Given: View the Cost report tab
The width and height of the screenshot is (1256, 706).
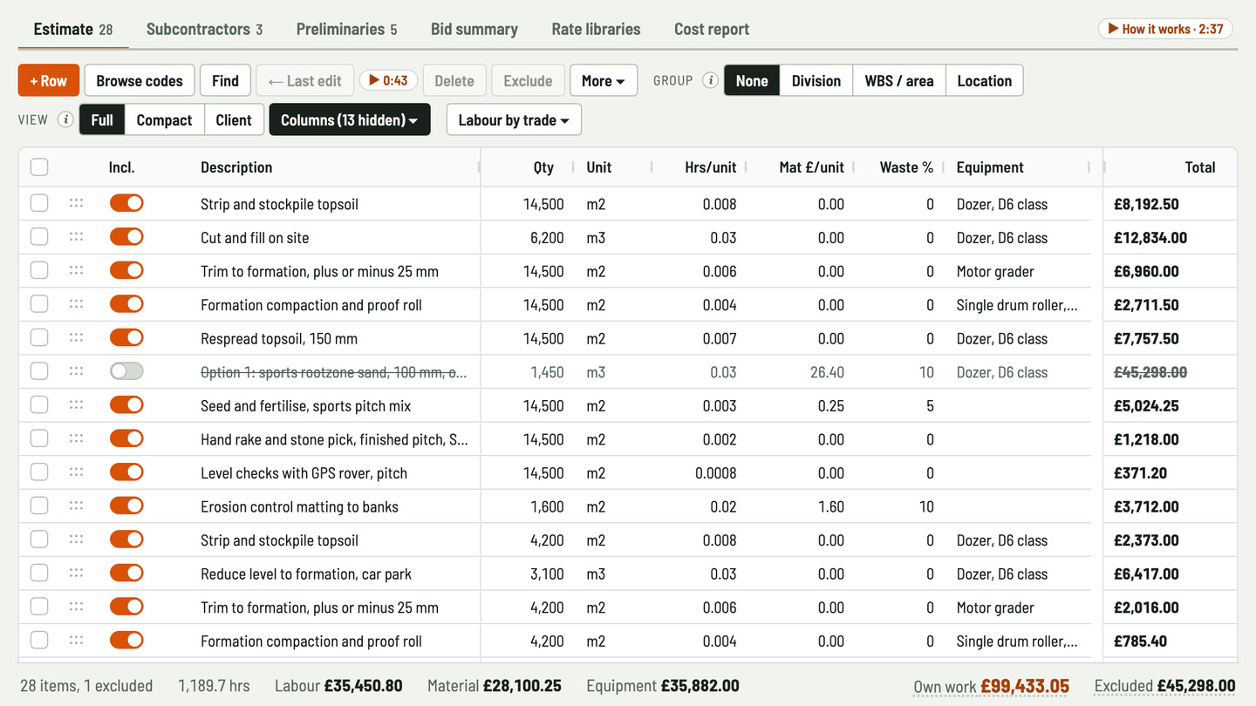Looking at the screenshot, I should (x=712, y=29).
